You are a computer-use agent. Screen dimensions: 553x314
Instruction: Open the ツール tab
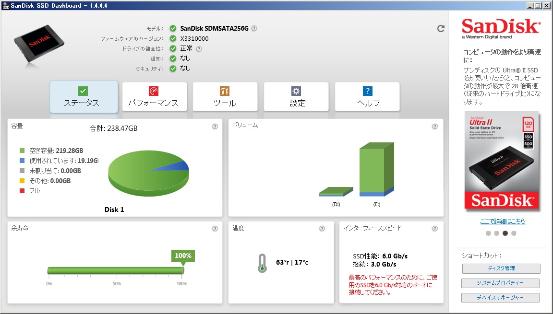[225, 97]
